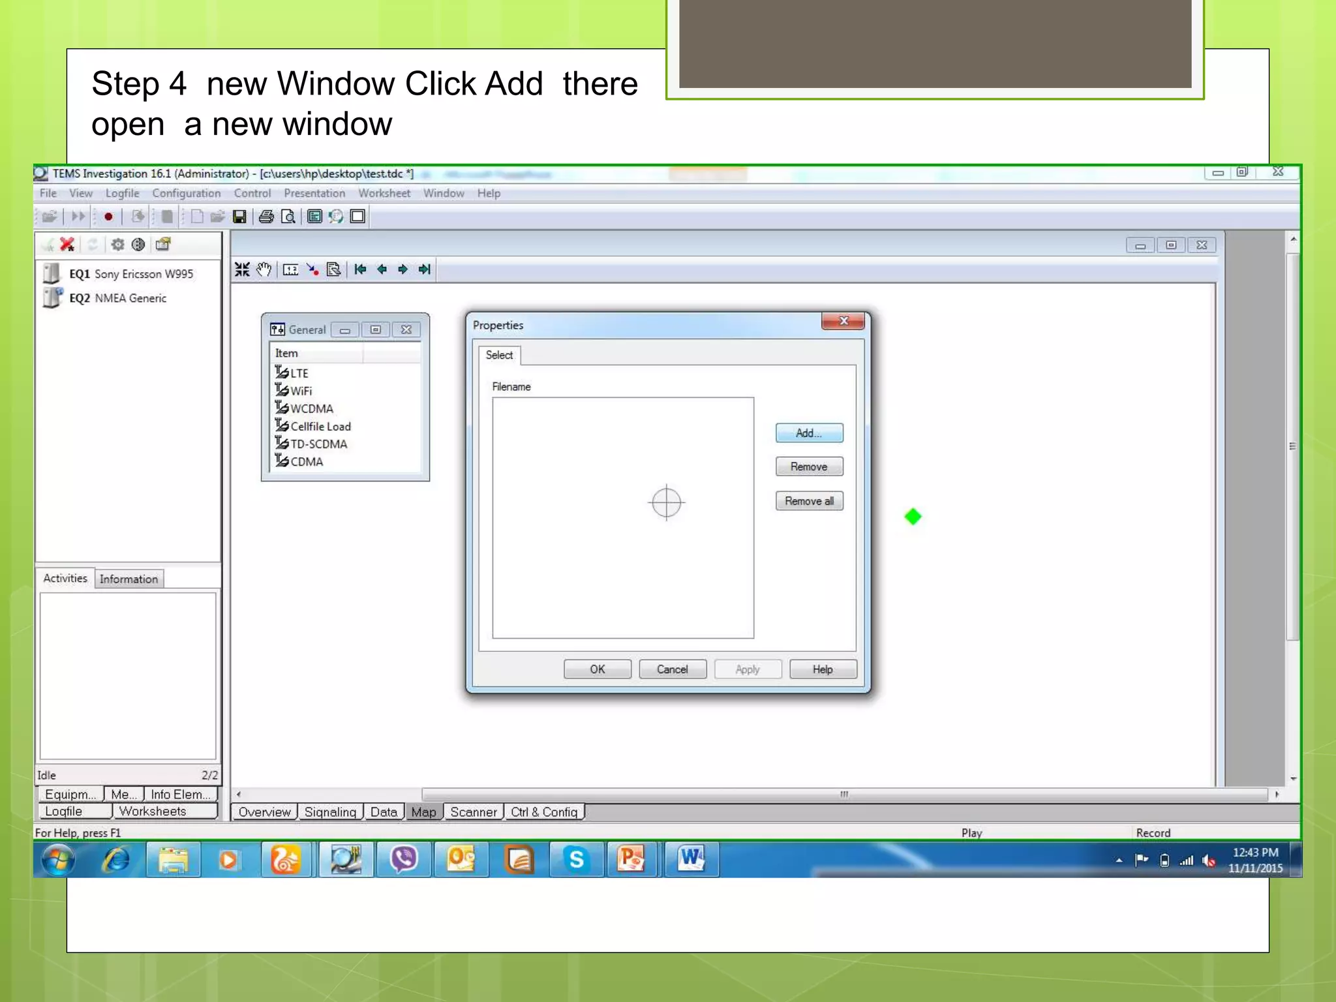Click Cancel in Properties dialog
This screenshot has height=1002, width=1336.
tap(673, 669)
